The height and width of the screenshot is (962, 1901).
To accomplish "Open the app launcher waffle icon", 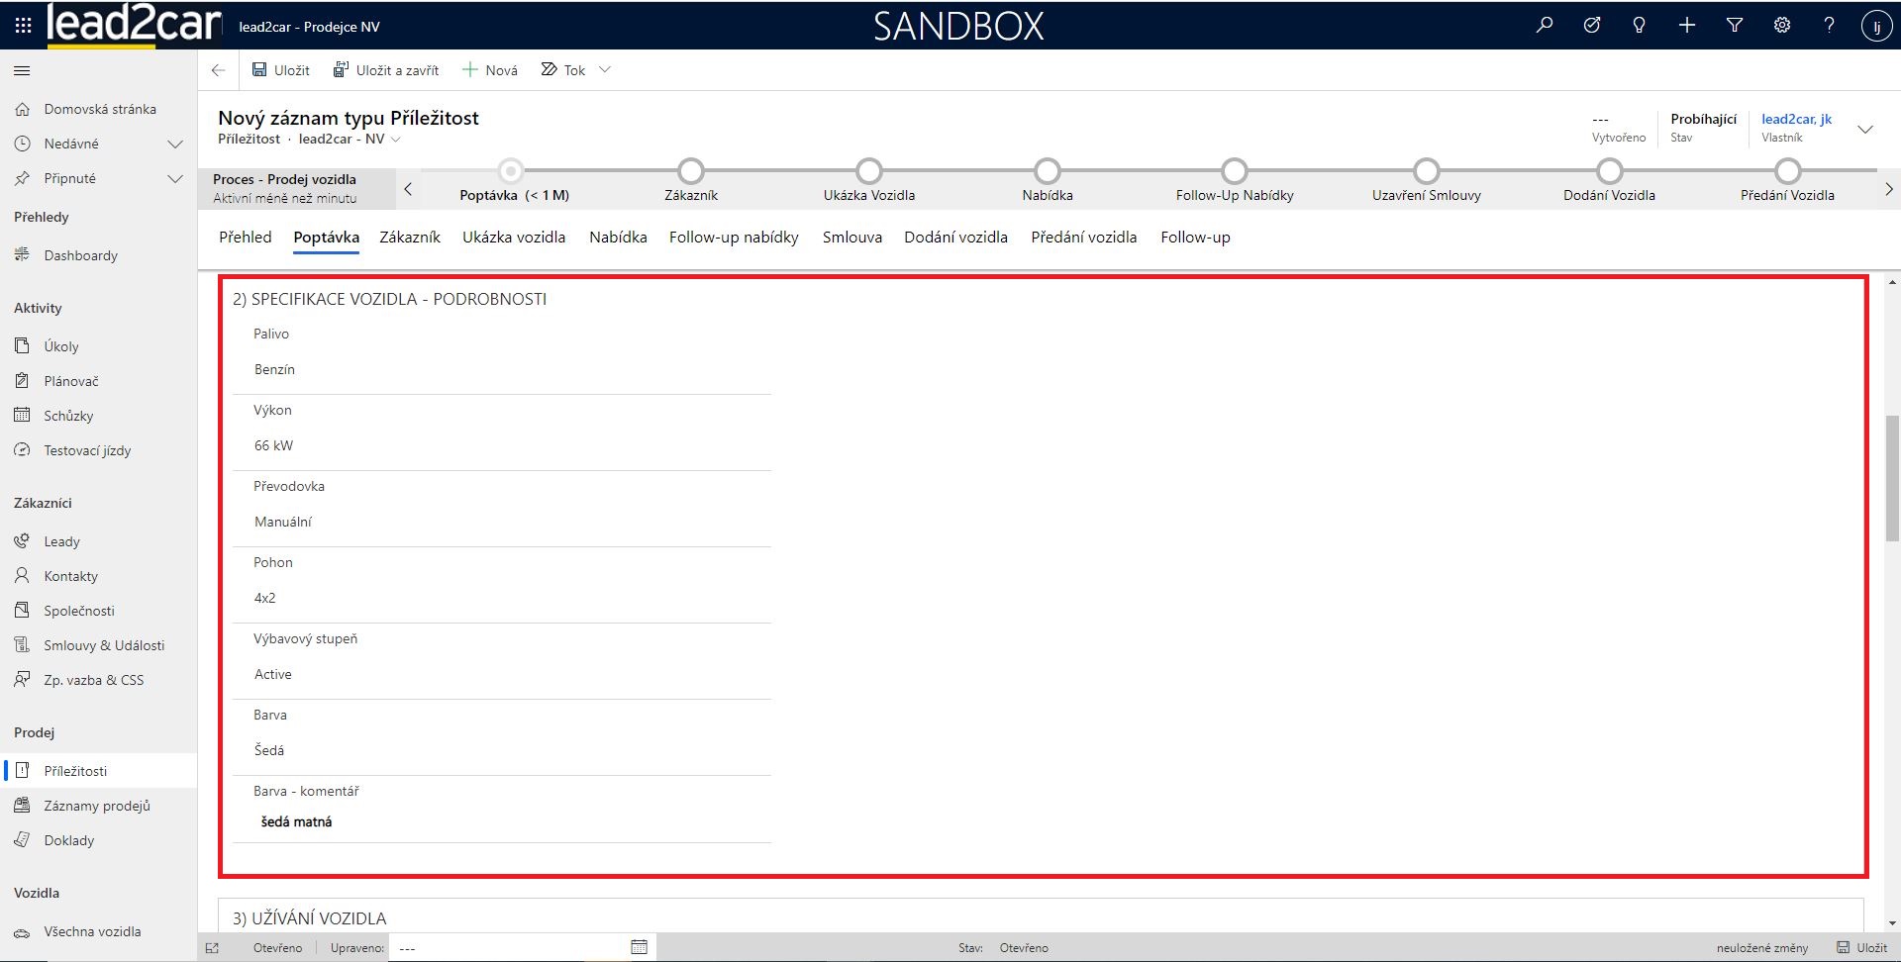I will coord(23,26).
